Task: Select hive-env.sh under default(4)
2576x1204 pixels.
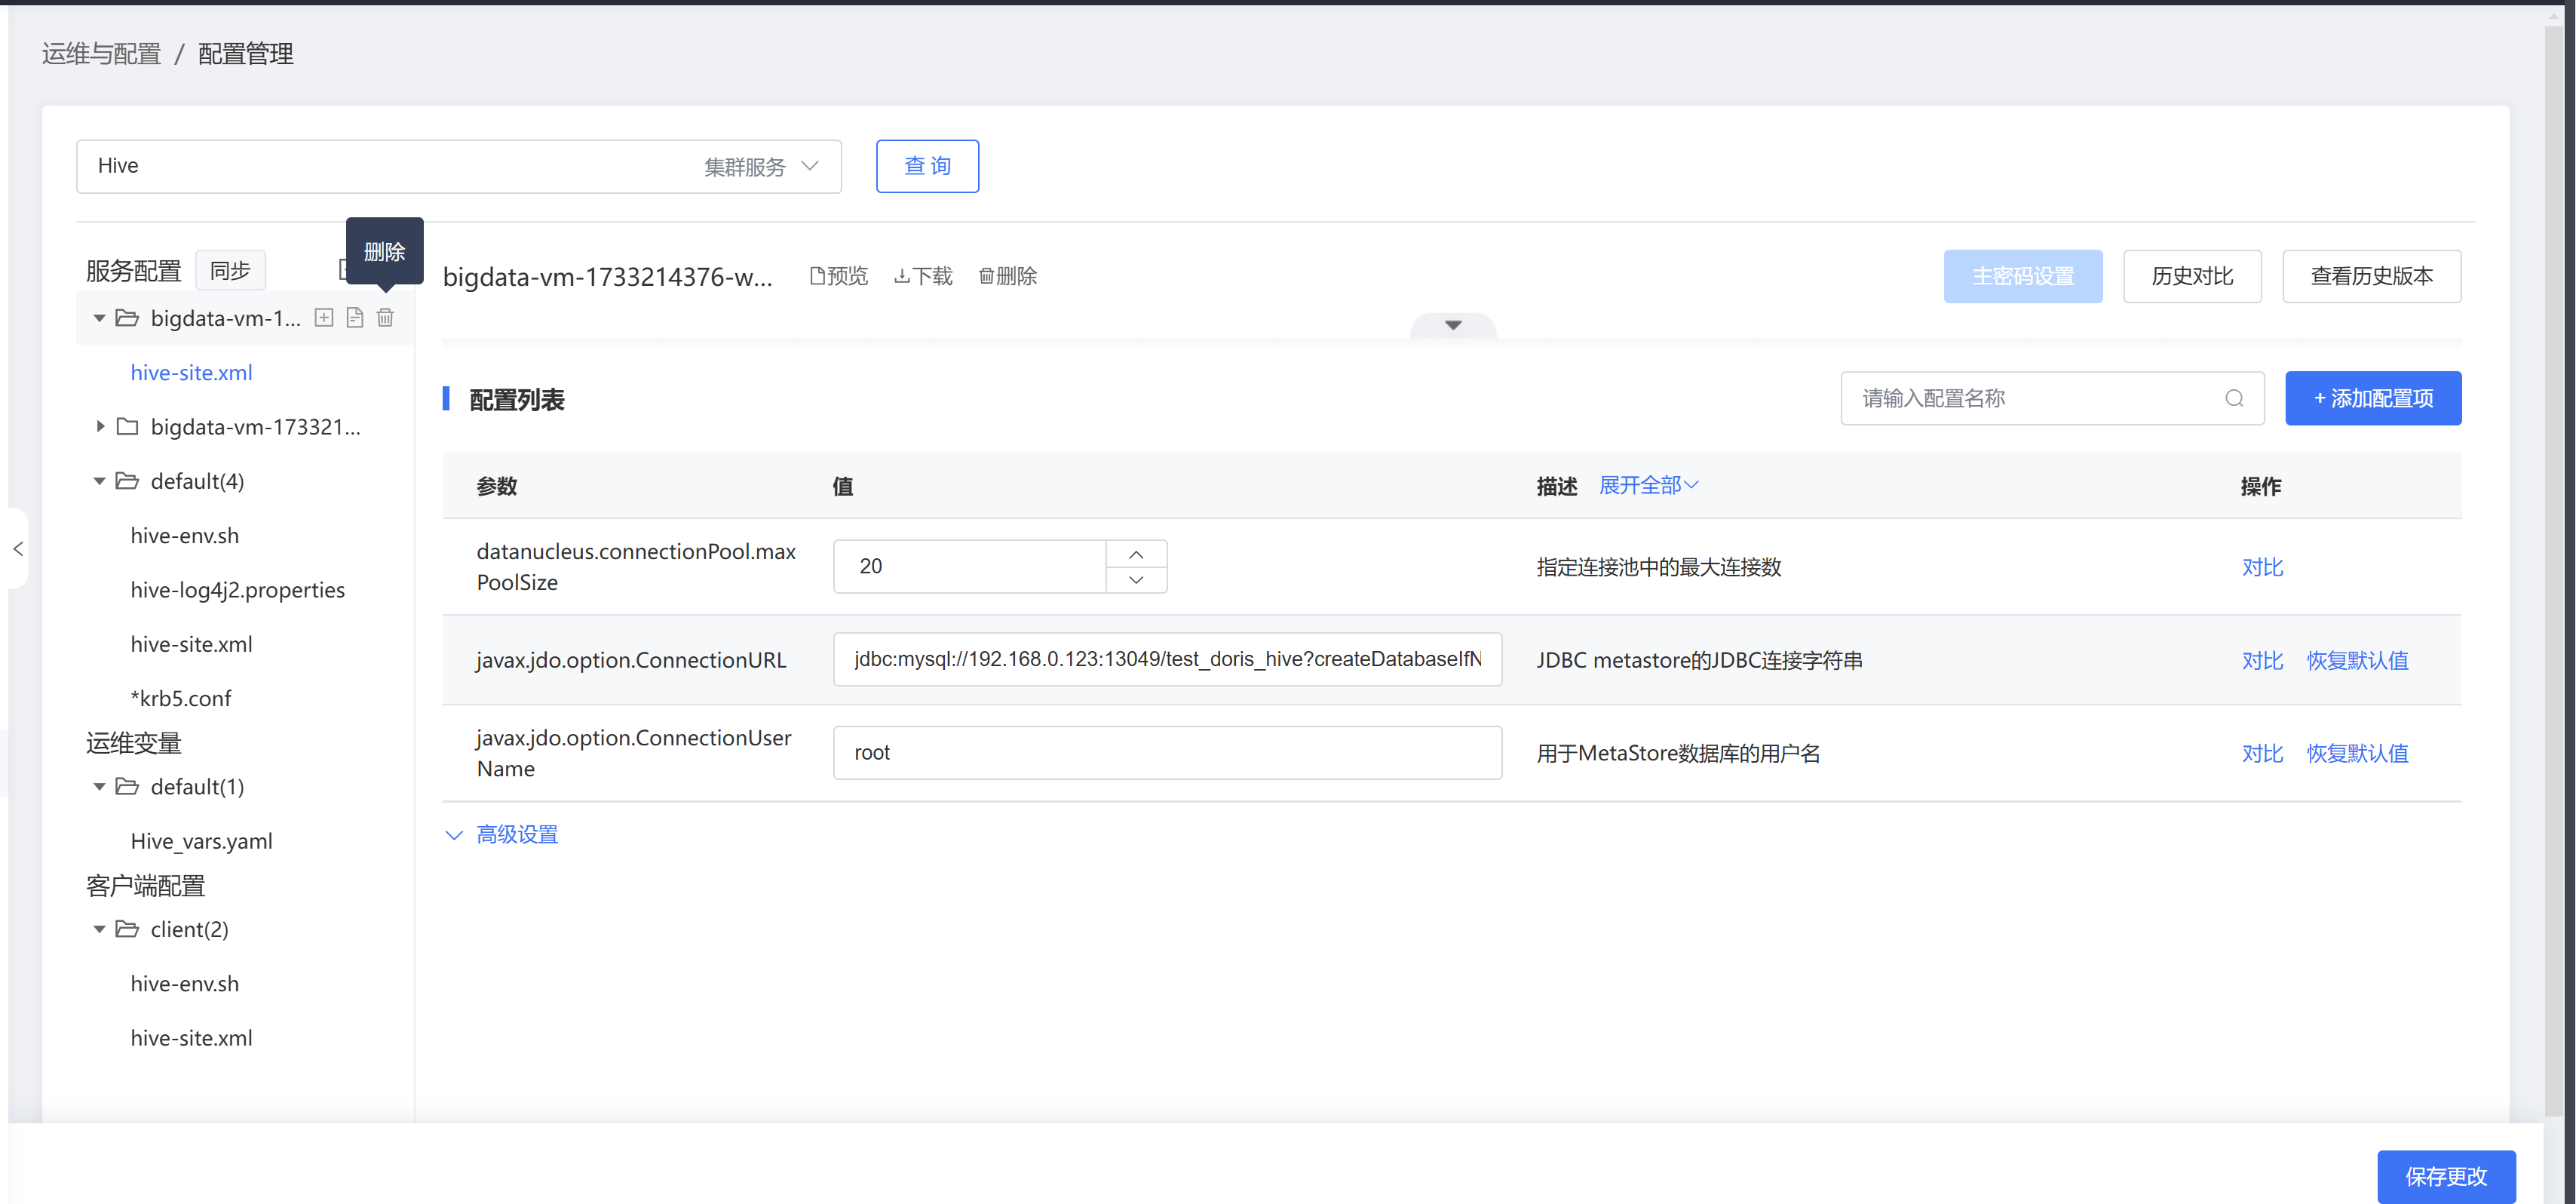Action: (184, 536)
